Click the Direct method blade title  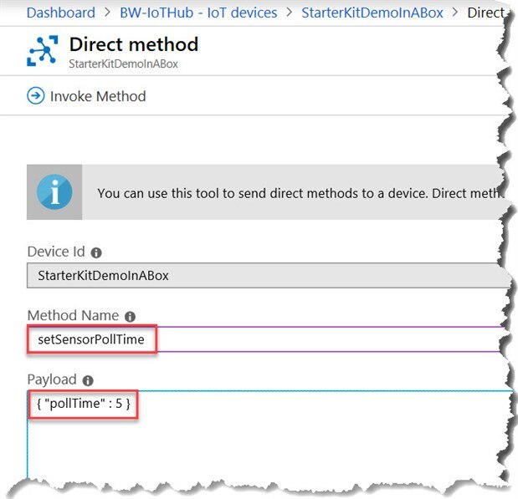134,44
